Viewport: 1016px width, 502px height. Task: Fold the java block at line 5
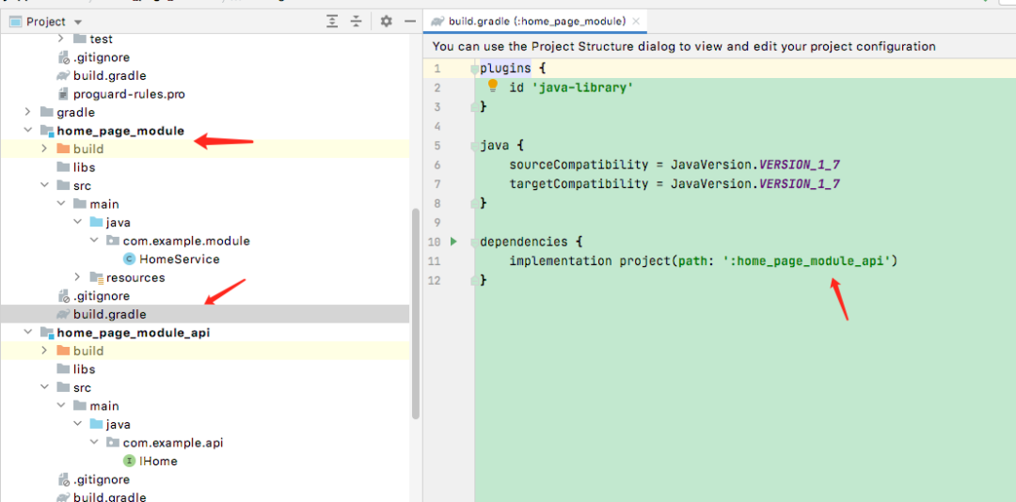coord(474,146)
